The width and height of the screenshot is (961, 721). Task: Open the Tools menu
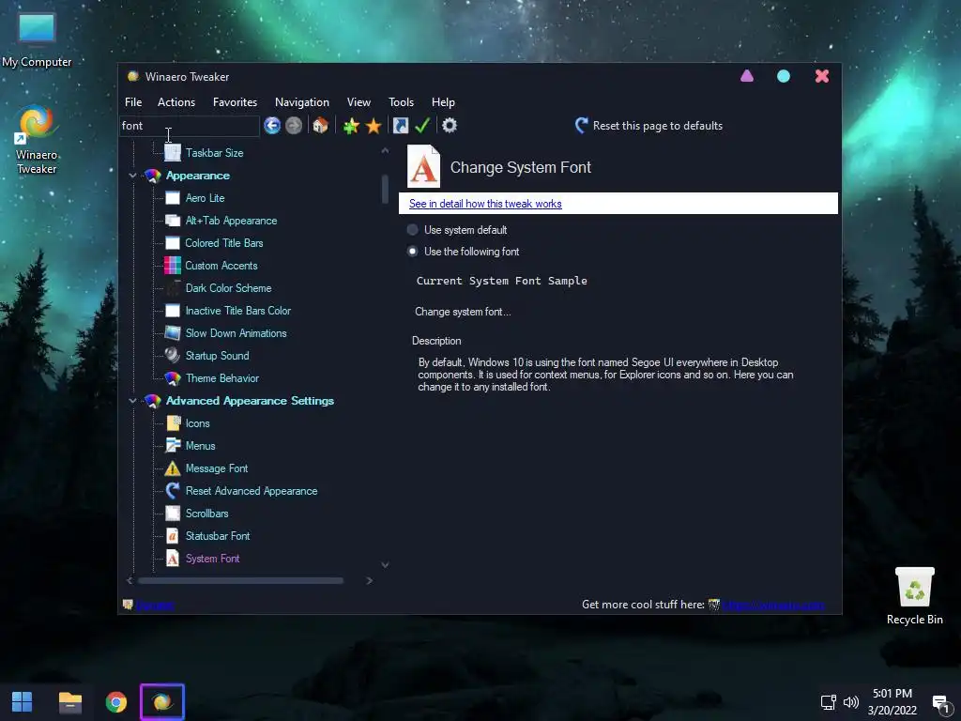(x=401, y=102)
